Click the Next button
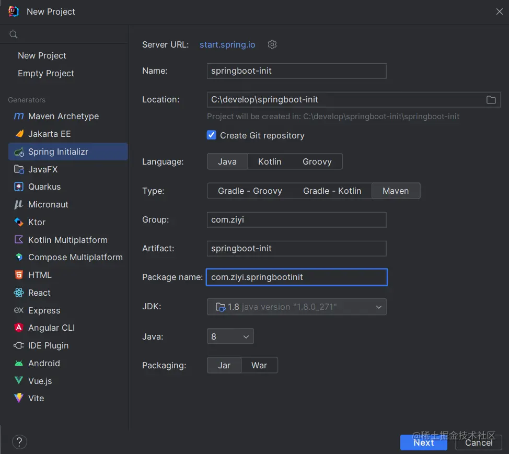Screen dimensions: 509x454 point(424,443)
